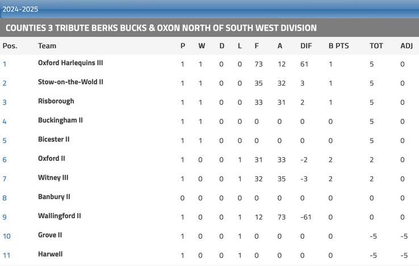Select the ADJ column header
Image resolution: width=419 pixels, height=266 pixels.
point(407,46)
